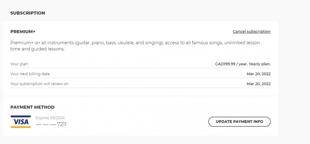
Task: Click the card's last four digits 7211
Action: click(x=62, y=125)
